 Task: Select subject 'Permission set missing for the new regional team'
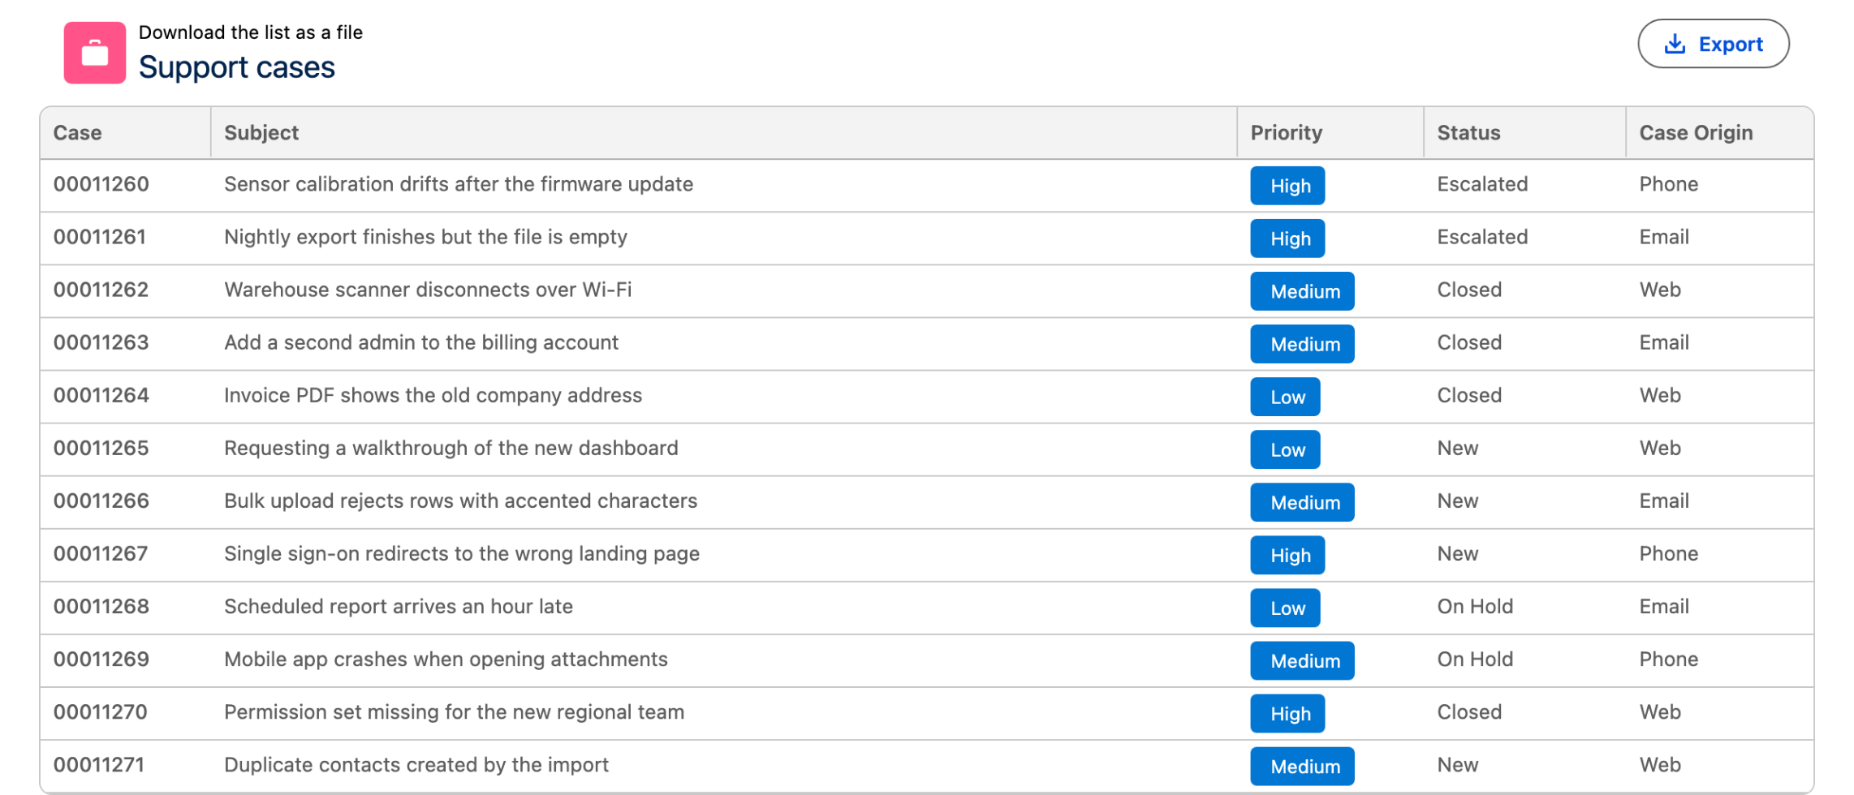(x=454, y=711)
